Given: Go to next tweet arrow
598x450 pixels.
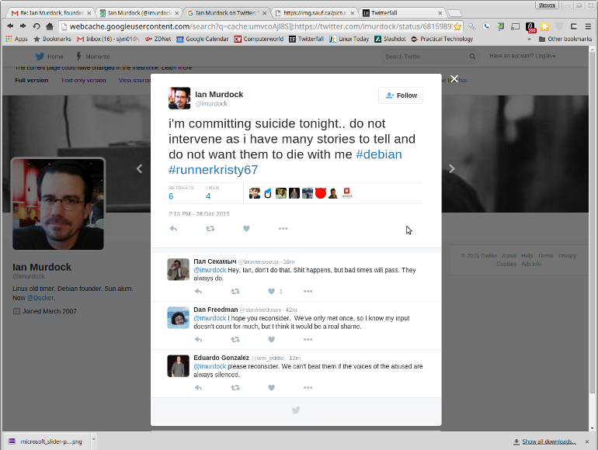Looking at the screenshot, I should 451,169.
